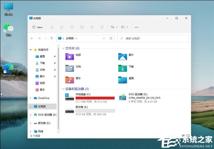Click the 新加卷 (E:) storage usage bar

pyautogui.click(x=95, y=111)
